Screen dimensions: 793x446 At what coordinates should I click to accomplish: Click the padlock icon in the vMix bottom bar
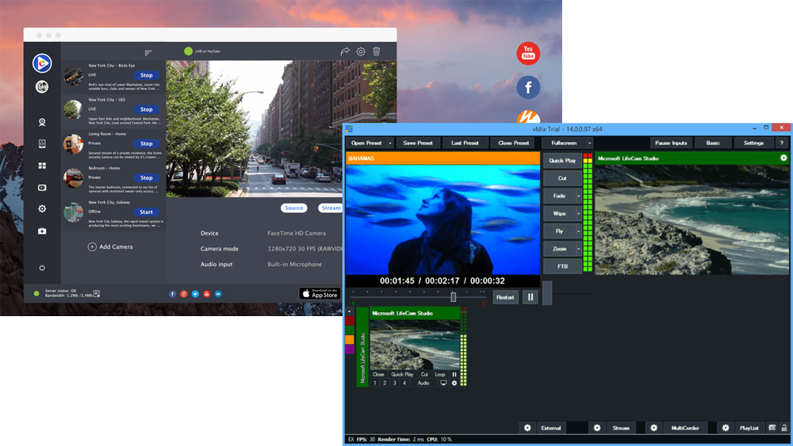pyautogui.click(x=784, y=428)
